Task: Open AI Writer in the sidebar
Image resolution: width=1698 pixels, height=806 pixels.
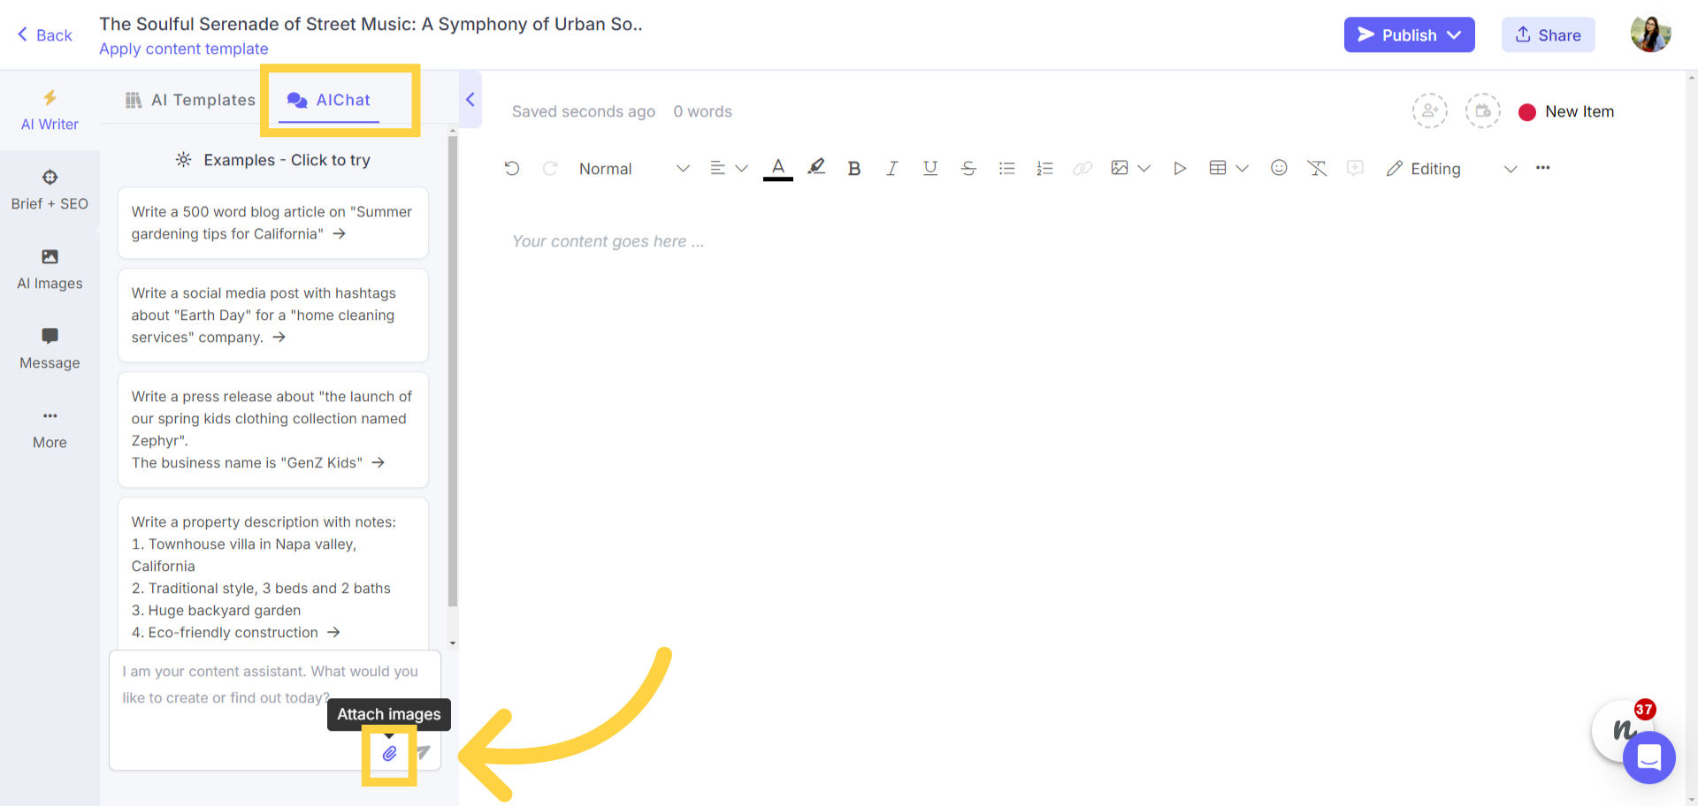Action: (50, 110)
